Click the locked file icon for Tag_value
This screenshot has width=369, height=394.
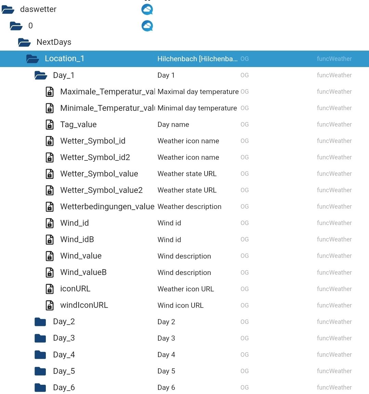pos(50,124)
